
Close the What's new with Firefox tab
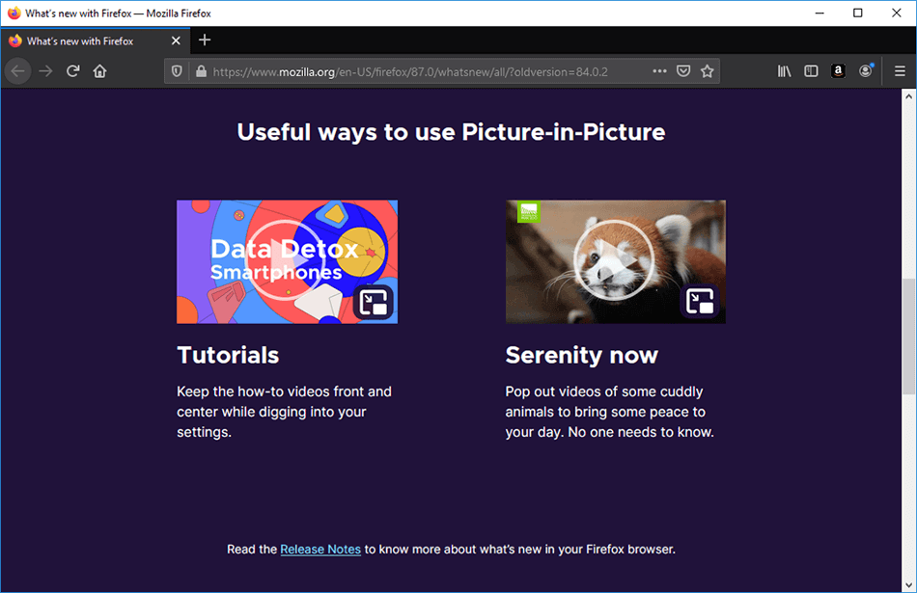pyautogui.click(x=176, y=40)
